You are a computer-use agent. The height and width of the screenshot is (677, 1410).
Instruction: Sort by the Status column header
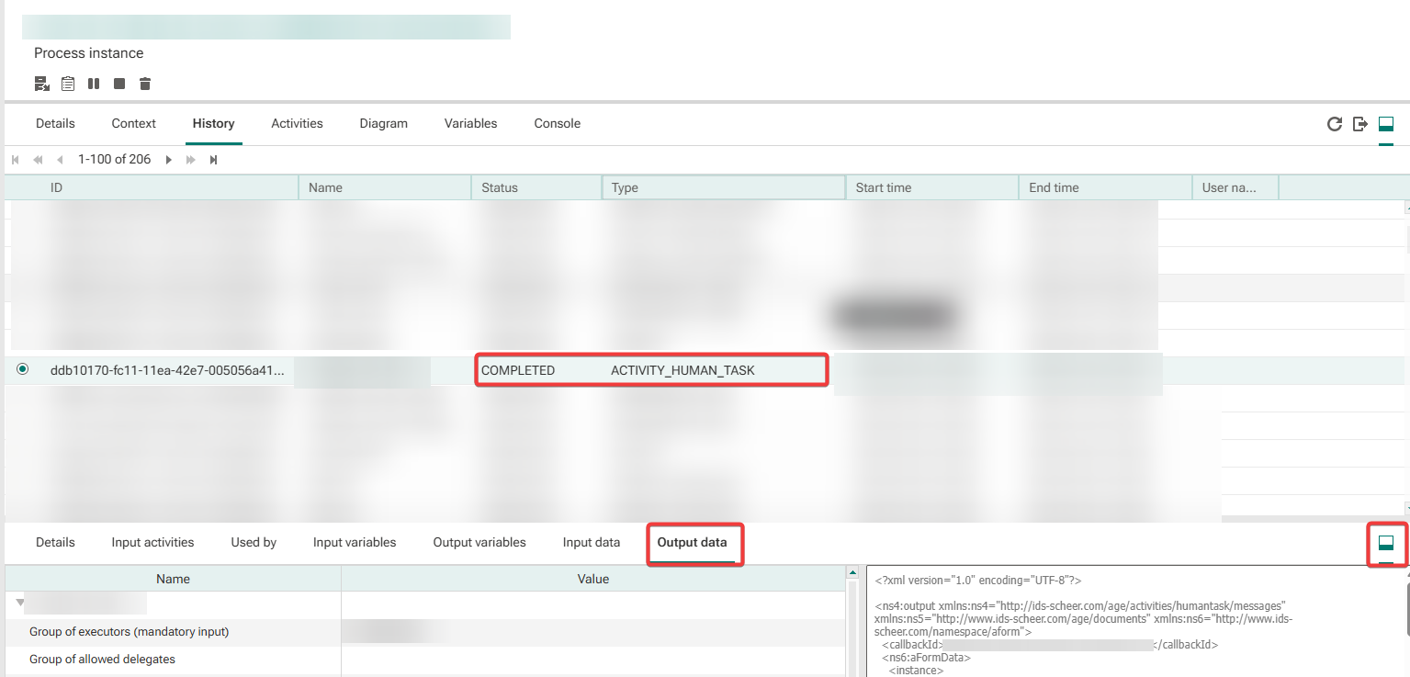click(536, 187)
